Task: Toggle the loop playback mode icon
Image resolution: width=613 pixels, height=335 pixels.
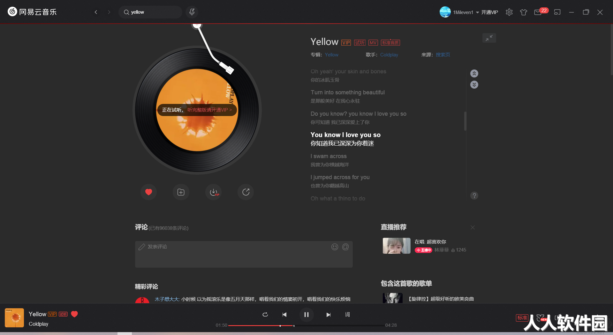Action: [265, 315]
